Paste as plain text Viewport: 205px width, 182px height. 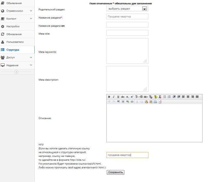pos(151,102)
